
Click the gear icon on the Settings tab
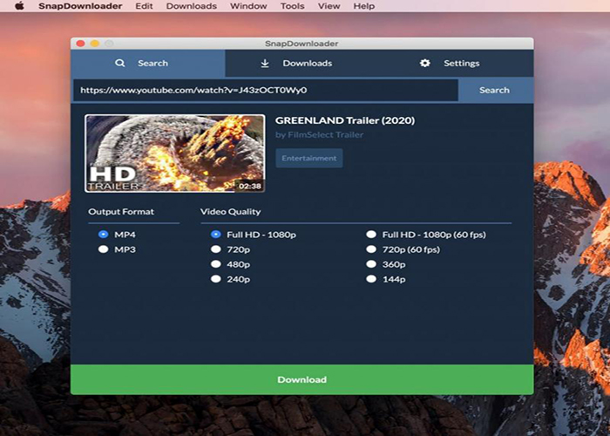(425, 63)
